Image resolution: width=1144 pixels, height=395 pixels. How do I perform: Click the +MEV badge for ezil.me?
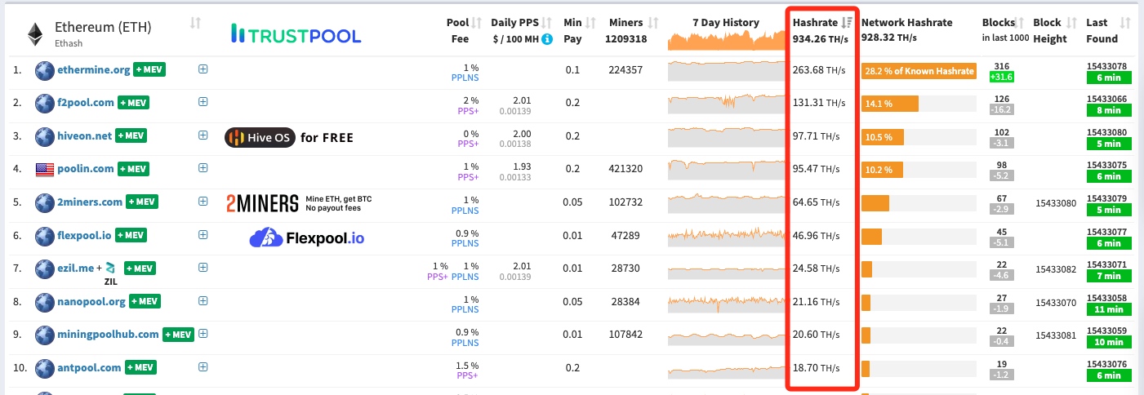click(x=140, y=269)
